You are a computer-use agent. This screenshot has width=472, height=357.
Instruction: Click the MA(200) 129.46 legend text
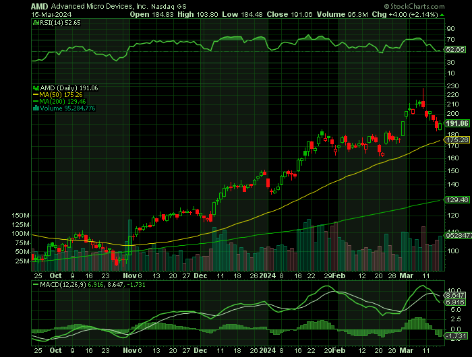pyautogui.click(x=63, y=102)
